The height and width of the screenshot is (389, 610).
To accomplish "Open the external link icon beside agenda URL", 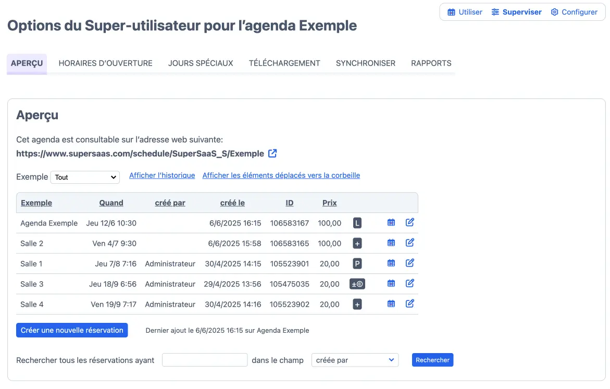I will click(x=272, y=153).
